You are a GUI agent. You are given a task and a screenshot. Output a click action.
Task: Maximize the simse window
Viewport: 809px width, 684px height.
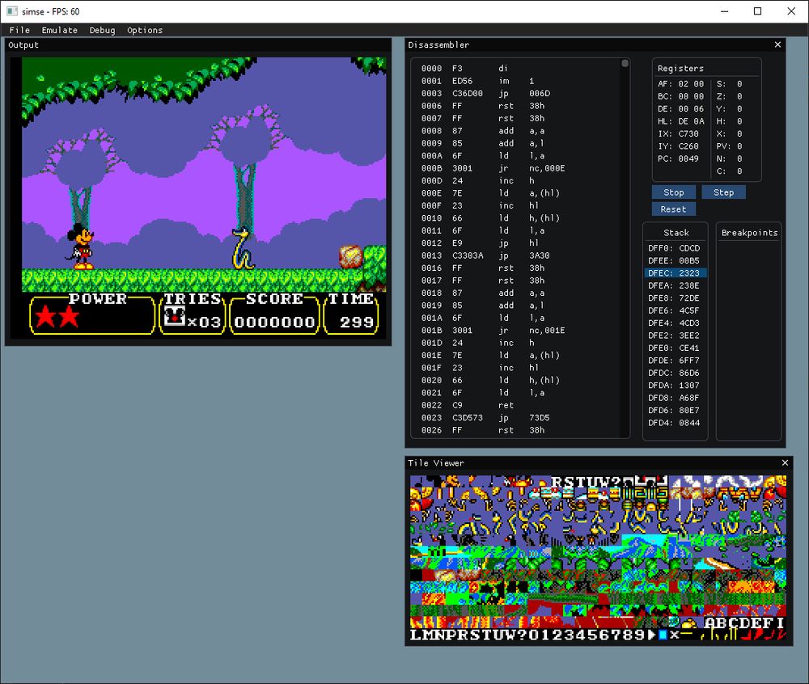(x=757, y=11)
